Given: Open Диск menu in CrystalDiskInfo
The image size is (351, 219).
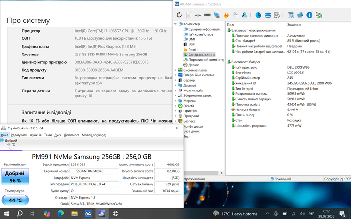Looking at the screenshot, I should click(x=58, y=135).
